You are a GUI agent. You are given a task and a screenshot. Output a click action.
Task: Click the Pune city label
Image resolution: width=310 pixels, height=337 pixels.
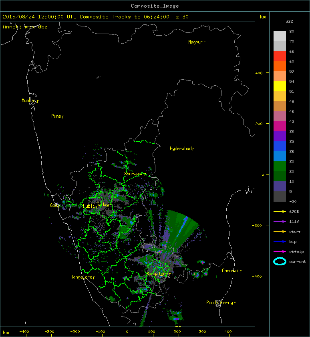point(57,116)
